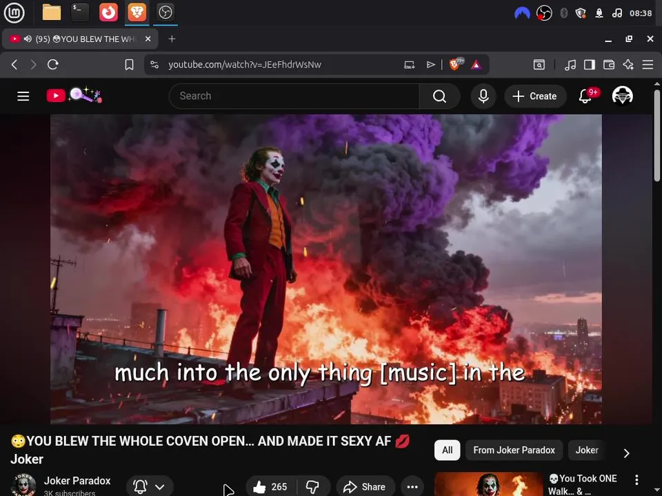Click the Brave playlist send arrow icon
The image size is (662, 496).
430,65
